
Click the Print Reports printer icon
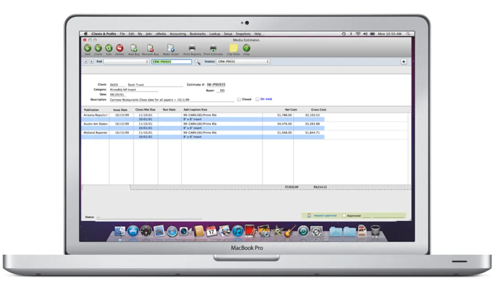point(192,48)
